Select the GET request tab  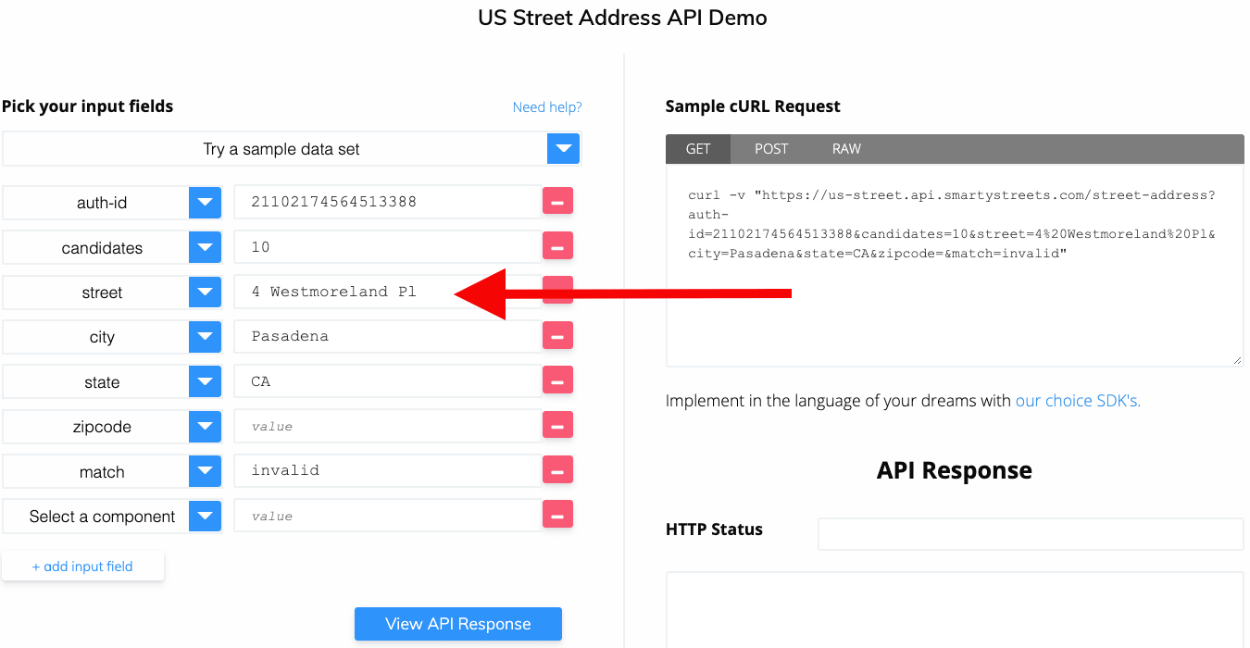(x=698, y=148)
